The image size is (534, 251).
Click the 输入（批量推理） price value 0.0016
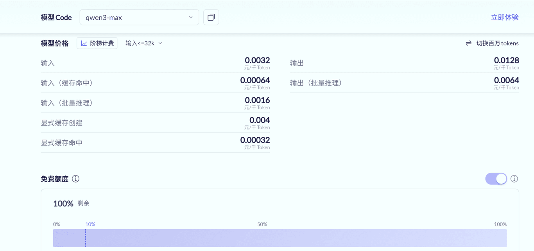257,100
